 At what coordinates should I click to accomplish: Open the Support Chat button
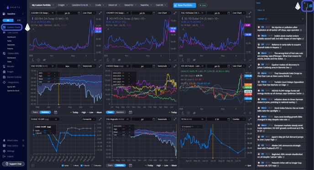coord(13,164)
